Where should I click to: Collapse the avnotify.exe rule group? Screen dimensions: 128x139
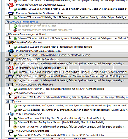tap(7, 68)
